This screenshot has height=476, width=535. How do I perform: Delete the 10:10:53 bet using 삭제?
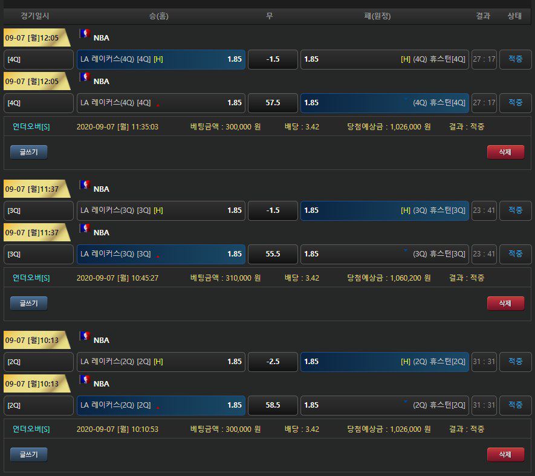505,454
